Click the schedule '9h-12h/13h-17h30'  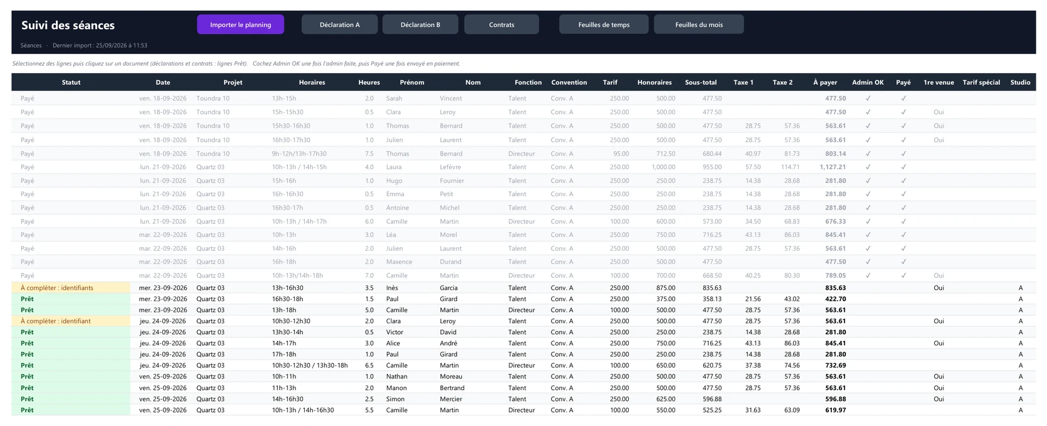[299, 154]
